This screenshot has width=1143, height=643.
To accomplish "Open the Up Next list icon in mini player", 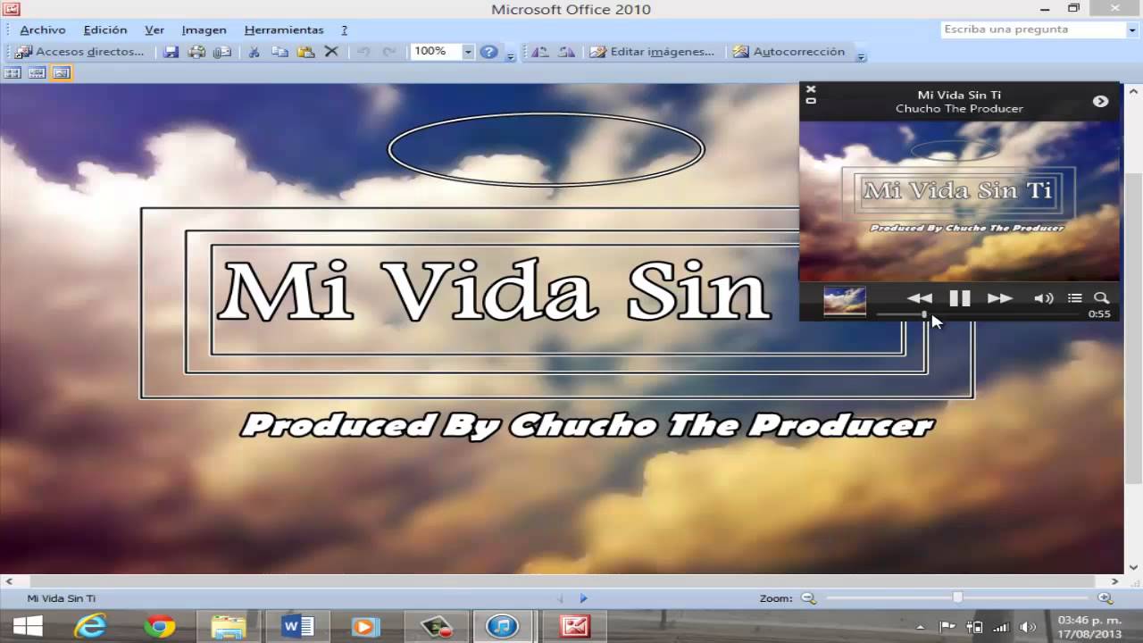I will (x=1075, y=298).
